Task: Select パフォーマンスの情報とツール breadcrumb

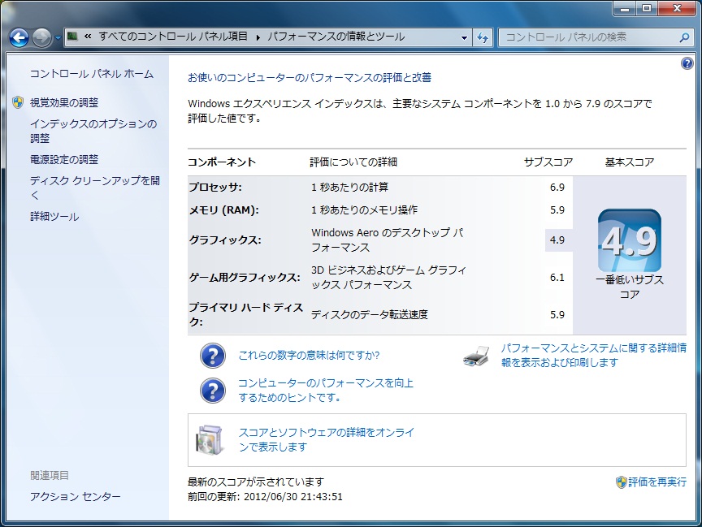Action: (x=336, y=37)
